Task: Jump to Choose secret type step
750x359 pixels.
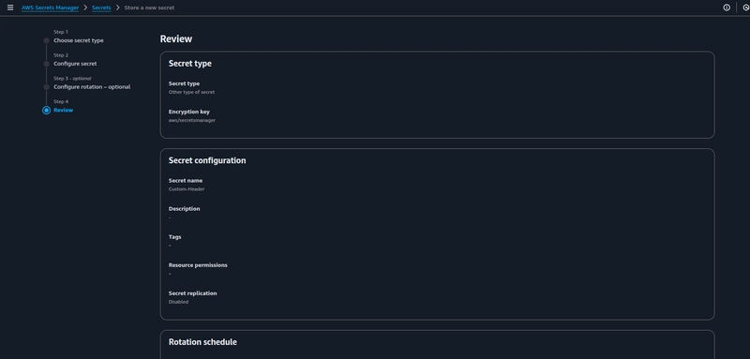Action: click(x=79, y=40)
